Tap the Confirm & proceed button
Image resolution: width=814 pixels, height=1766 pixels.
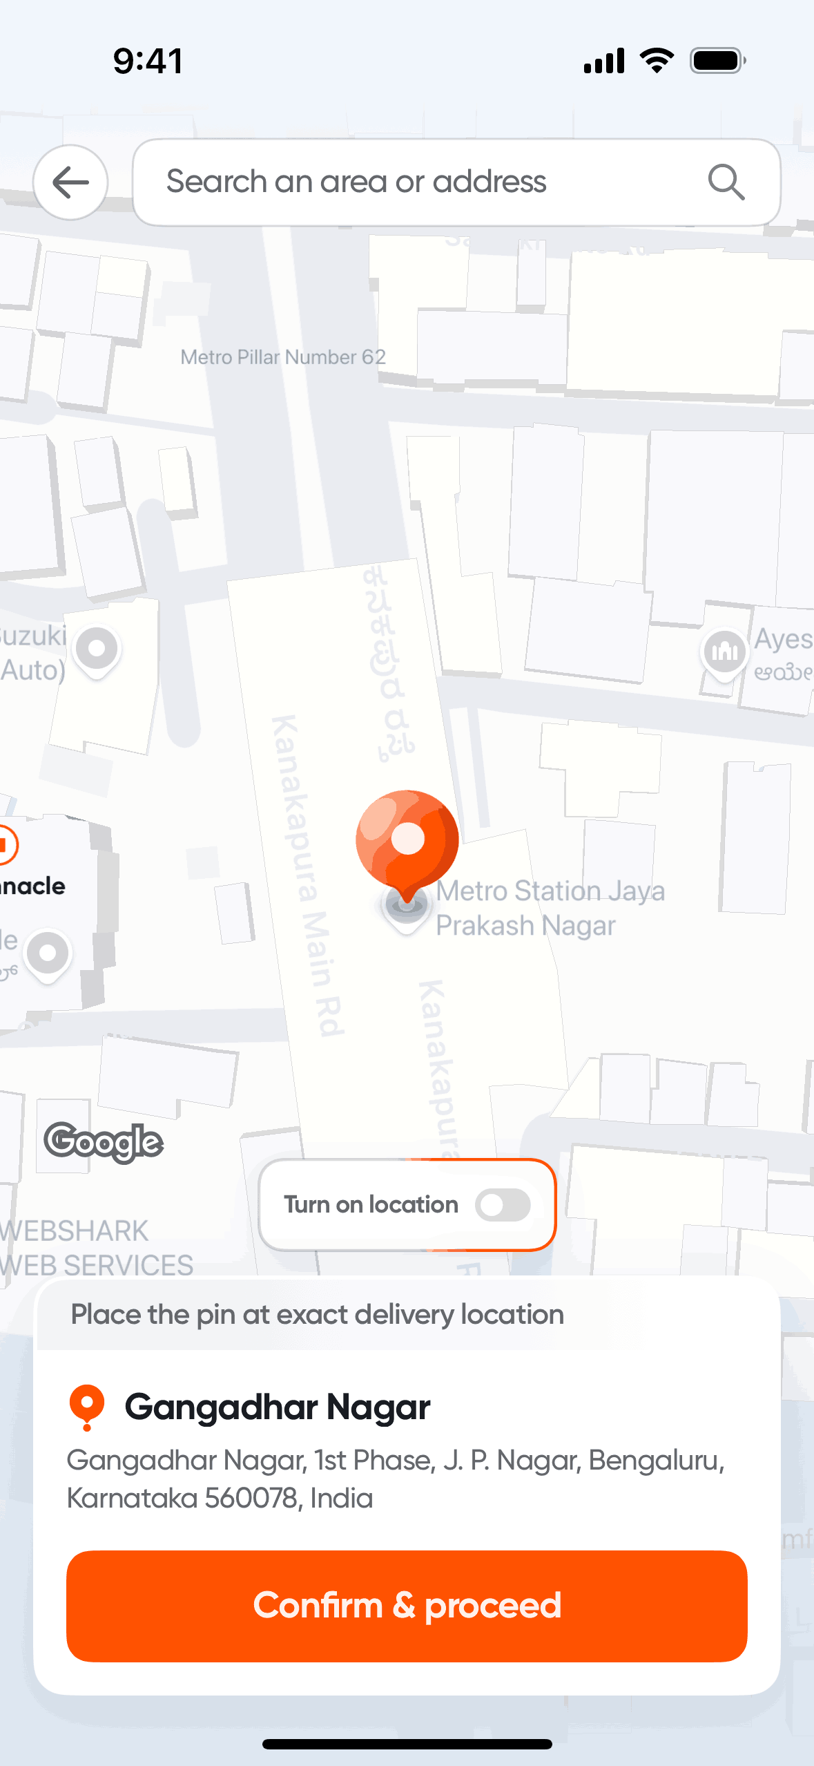407,1606
